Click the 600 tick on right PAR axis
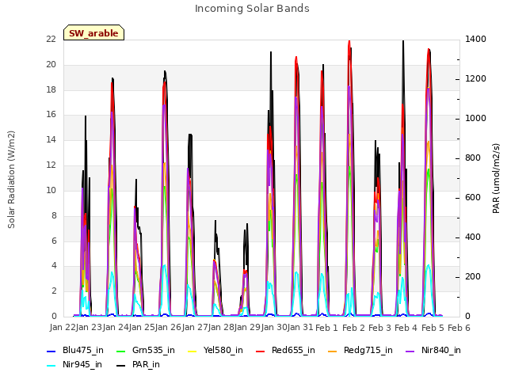The height and width of the screenshot is (380, 507). (x=473, y=197)
